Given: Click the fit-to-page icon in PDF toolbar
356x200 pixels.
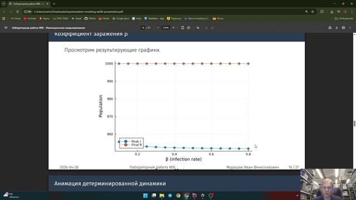Looking at the screenshot, I should [x=182, y=28].
